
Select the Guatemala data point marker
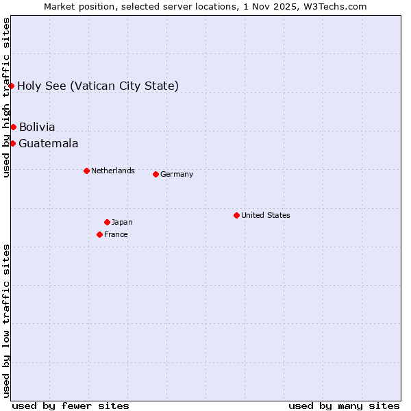tap(12, 143)
